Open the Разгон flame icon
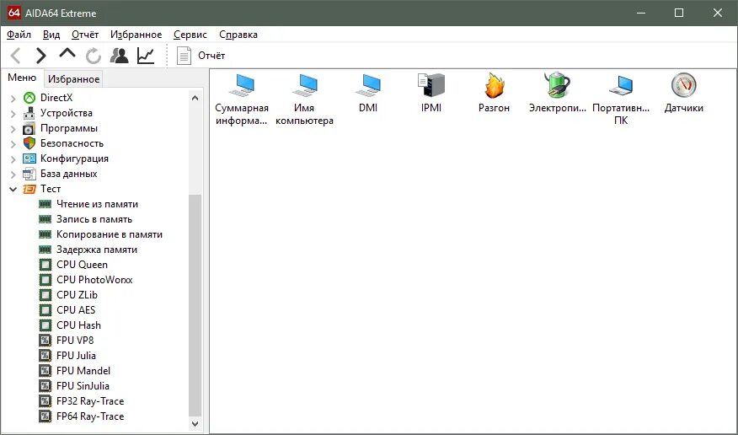Screen dimensions: 738x435 (495, 94)
